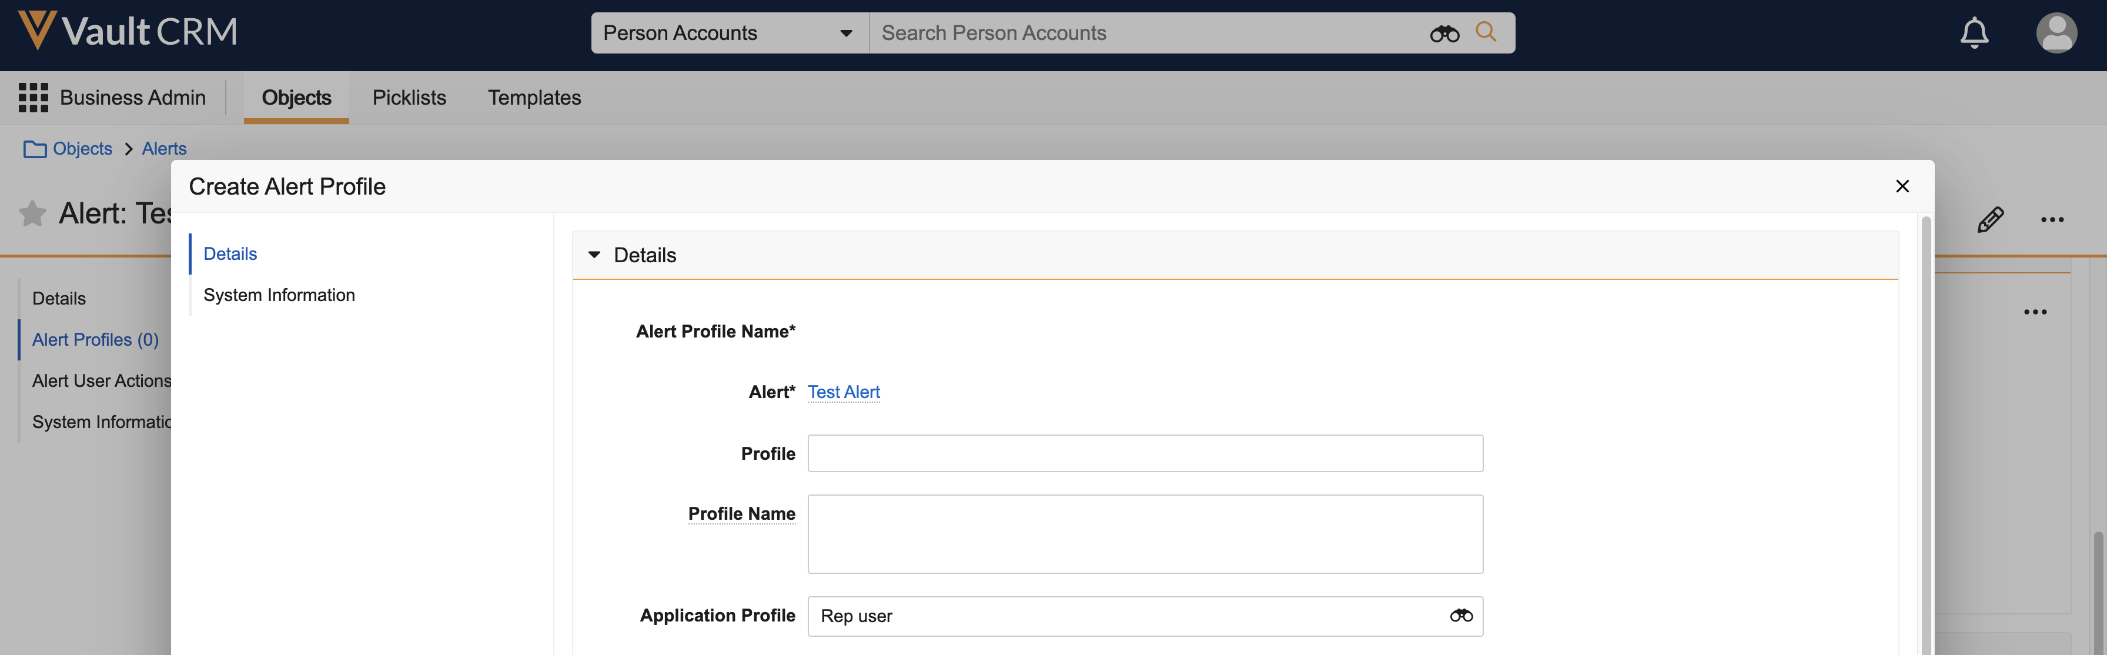Open Person Accounts search dropdown
The width and height of the screenshot is (2107, 655).
click(x=728, y=34)
